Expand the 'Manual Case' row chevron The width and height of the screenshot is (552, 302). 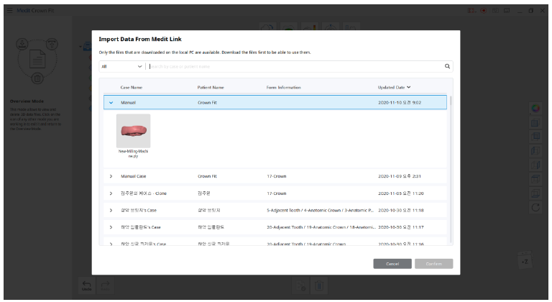[111, 176]
